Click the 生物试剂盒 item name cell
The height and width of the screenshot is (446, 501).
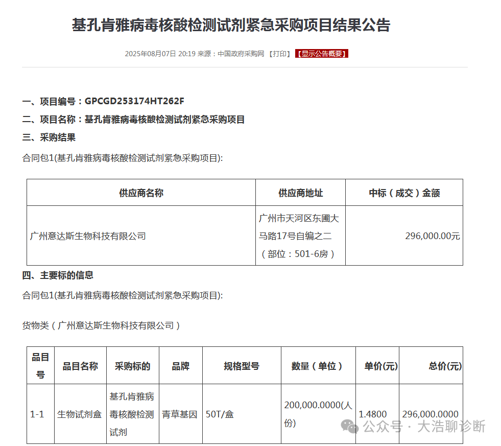pos(80,414)
